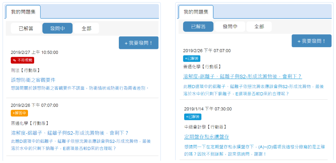Click timestamp 2019/1/14 下午 07:30:00
336x163 pixels.
208,109
